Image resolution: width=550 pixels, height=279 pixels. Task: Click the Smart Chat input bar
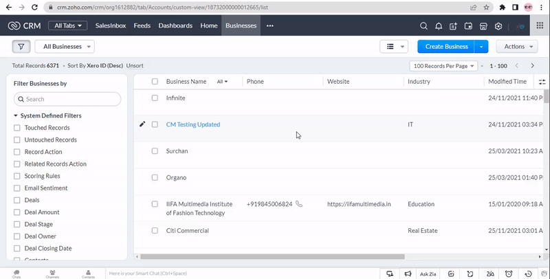[x=243, y=274]
